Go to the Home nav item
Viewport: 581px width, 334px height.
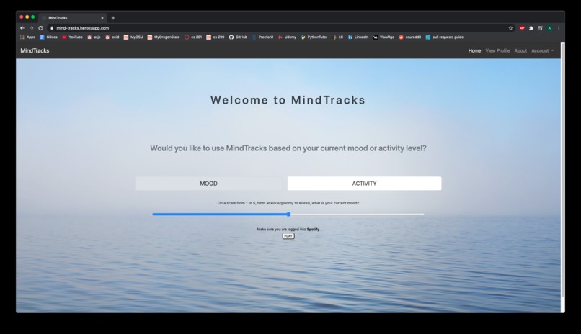(x=474, y=50)
